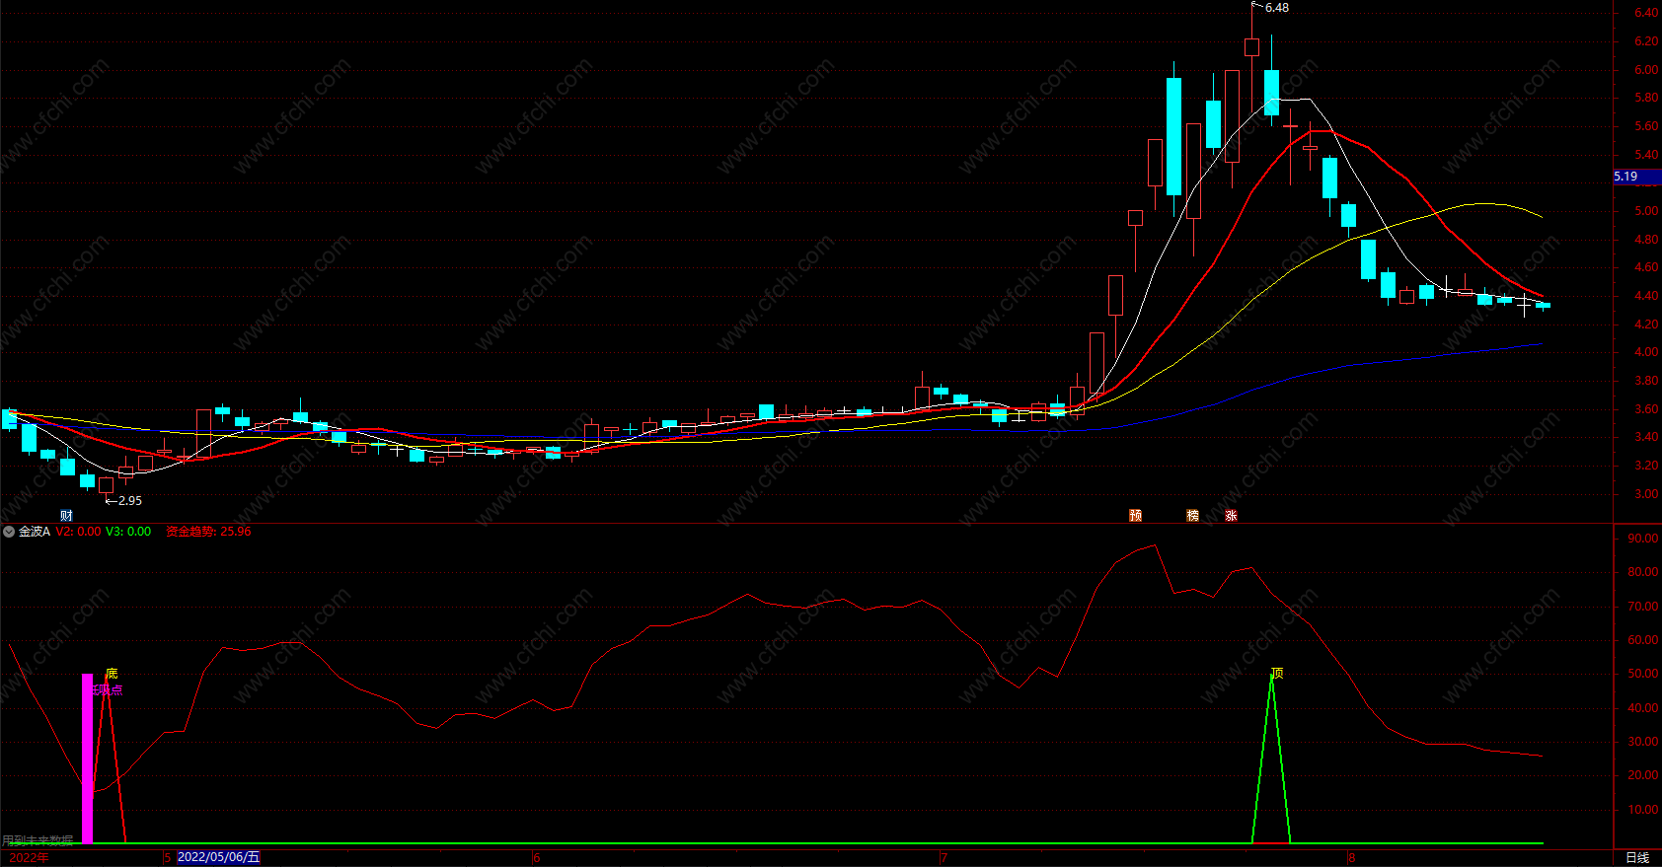Viewport: 1662px width, 867px height.
Task: Click the 5.19 price tag on price axis
Action: tap(1637, 177)
